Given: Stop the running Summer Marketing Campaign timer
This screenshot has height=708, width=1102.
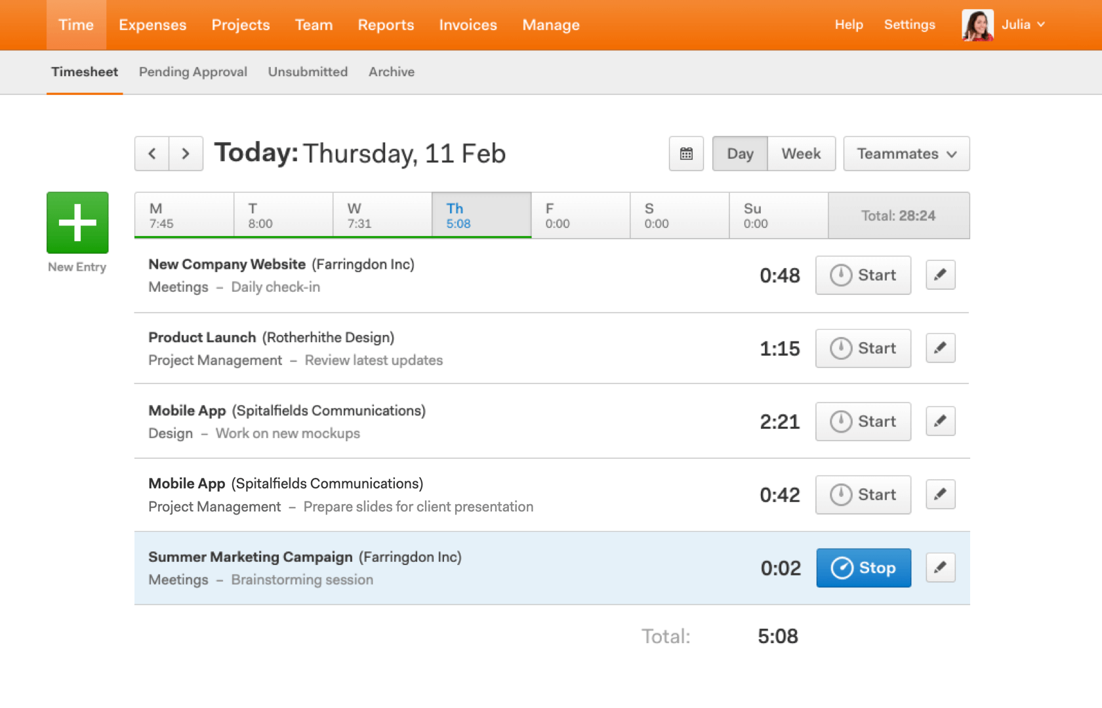Looking at the screenshot, I should click(863, 568).
